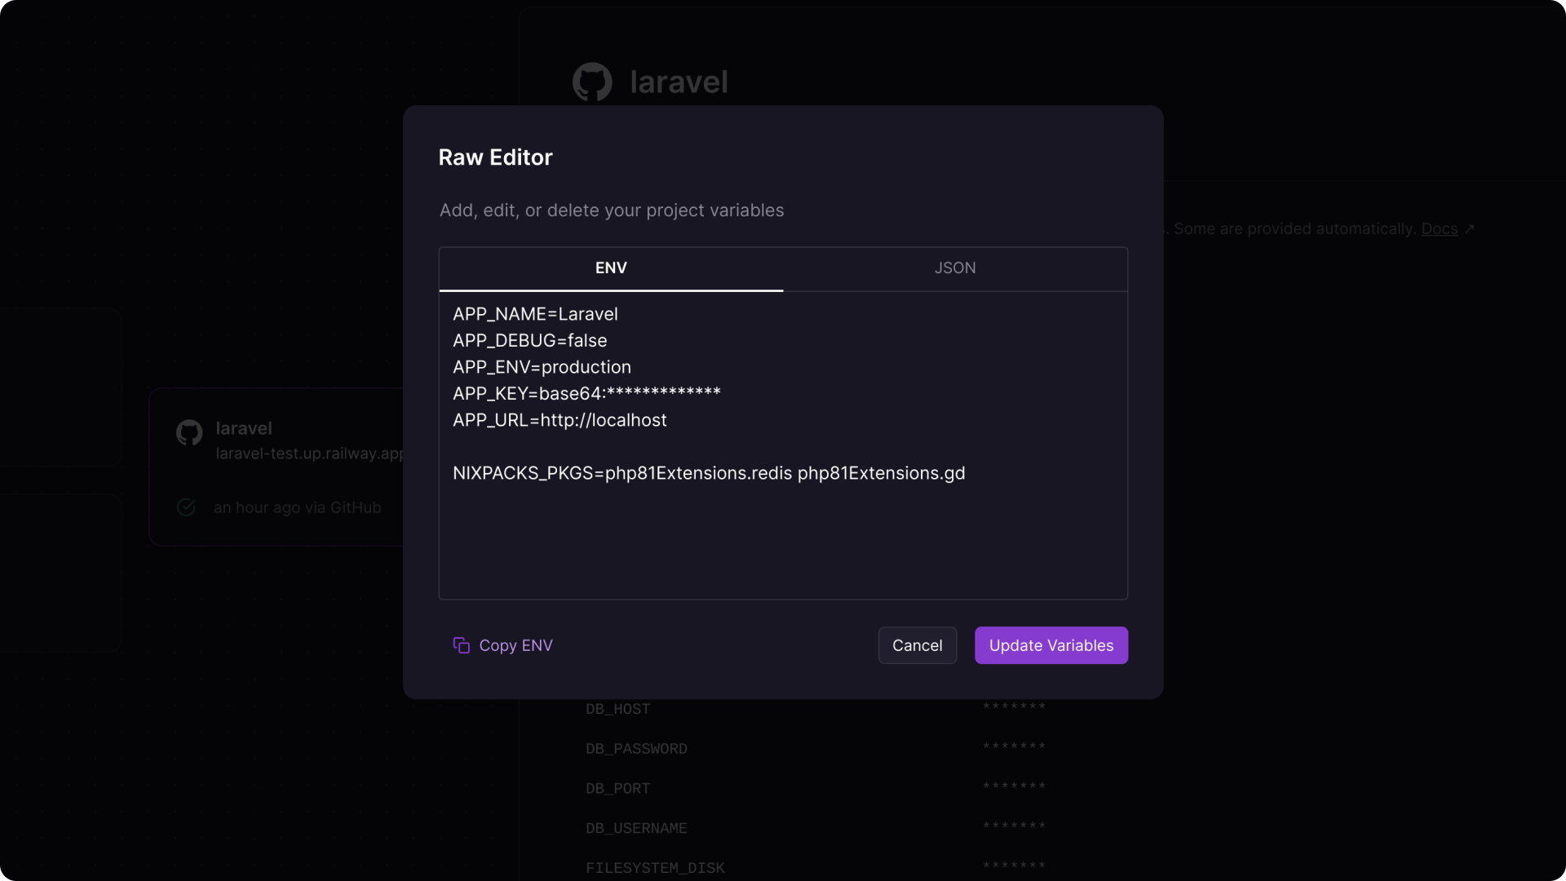Click the Copy ENV text link
The height and width of the screenshot is (881, 1566).
pos(515,645)
